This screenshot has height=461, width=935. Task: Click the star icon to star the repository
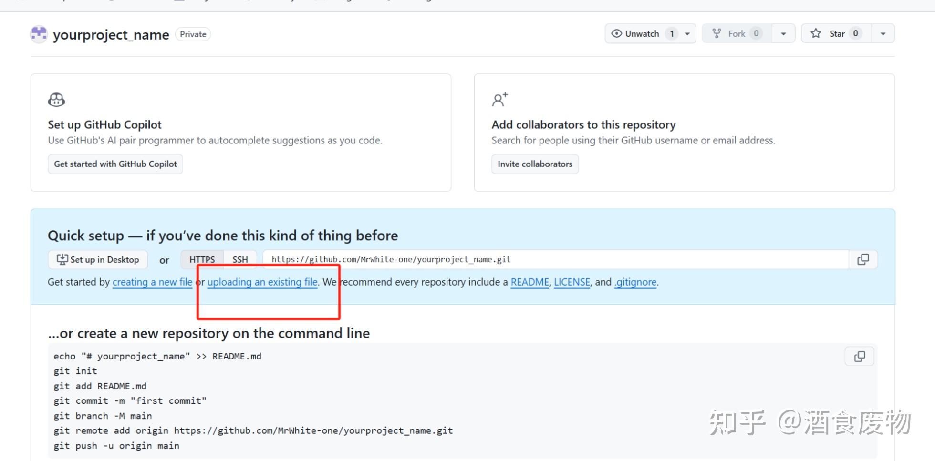coord(816,33)
